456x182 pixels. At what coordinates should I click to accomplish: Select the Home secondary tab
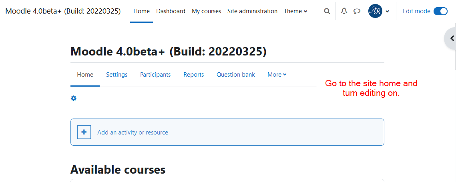pyautogui.click(x=85, y=75)
